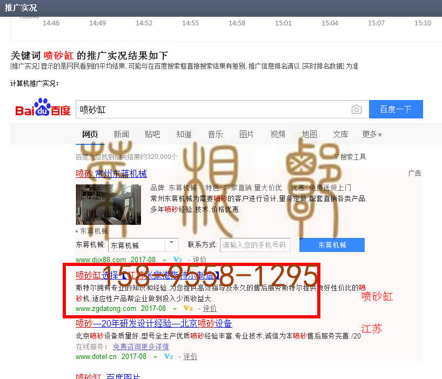Click 评价 next to www.dotel.cn
Image resolution: width=442 pixels, height=379 pixels.
tap(190, 356)
